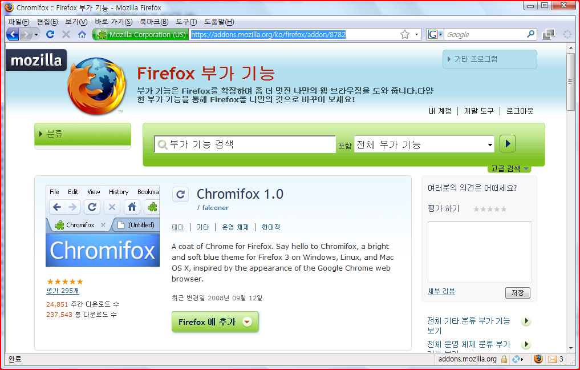Go back with the blue Back arrow
The image size is (580, 370).
click(x=13, y=34)
